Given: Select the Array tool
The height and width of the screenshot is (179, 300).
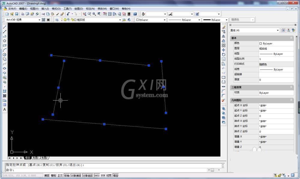Looking at the screenshot, I should tap(223, 45).
